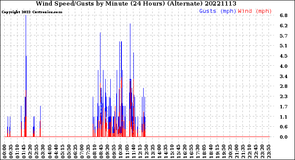Click the 01:45 time label
This screenshot has width=295, height=160.
[x=24, y=151]
